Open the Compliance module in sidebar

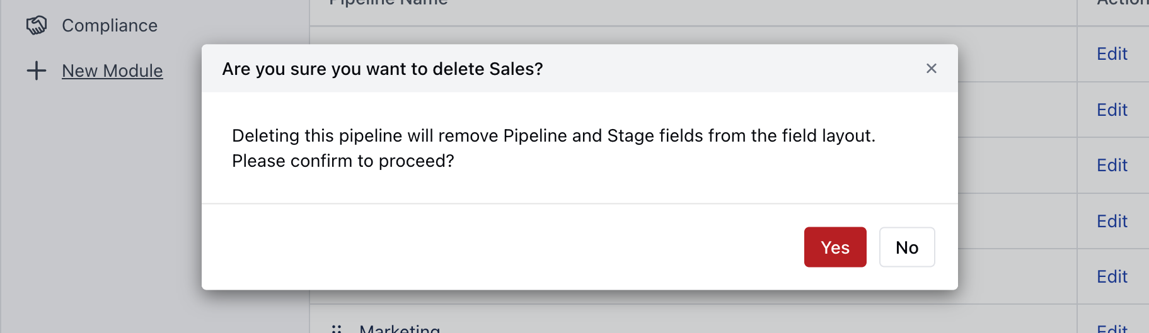[x=110, y=25]
